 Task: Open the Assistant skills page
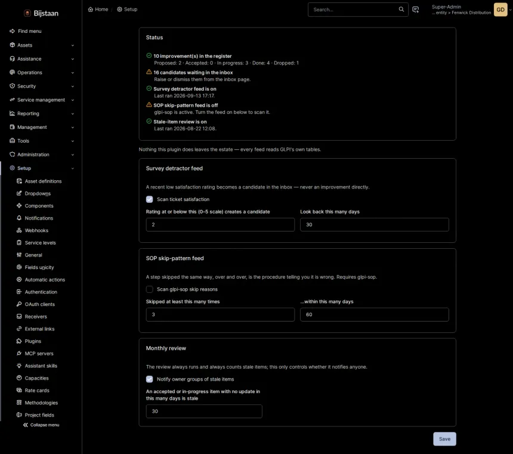(41, 366)
